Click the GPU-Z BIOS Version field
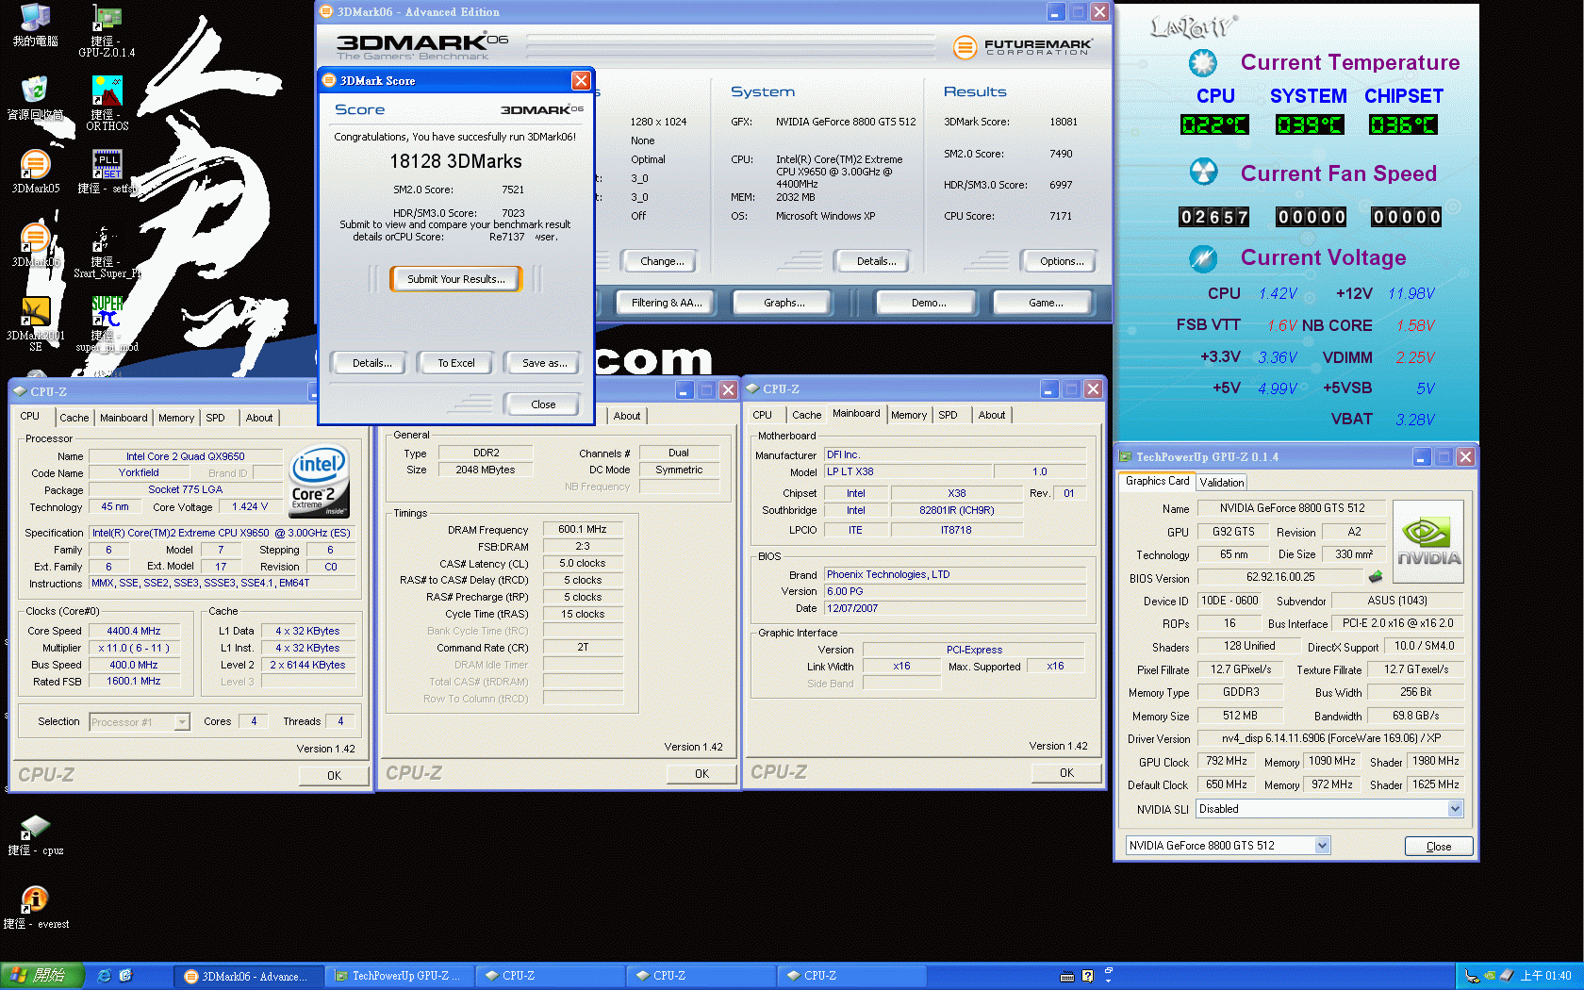 [1279, 577]
